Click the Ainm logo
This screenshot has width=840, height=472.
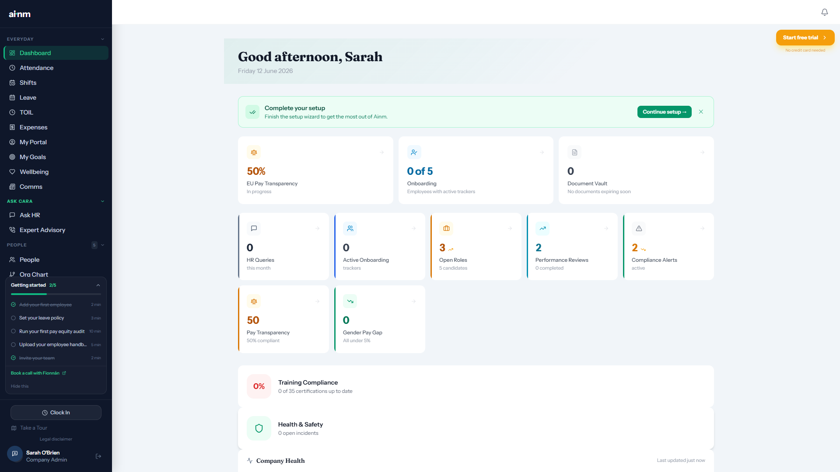[x=20, y=14]
